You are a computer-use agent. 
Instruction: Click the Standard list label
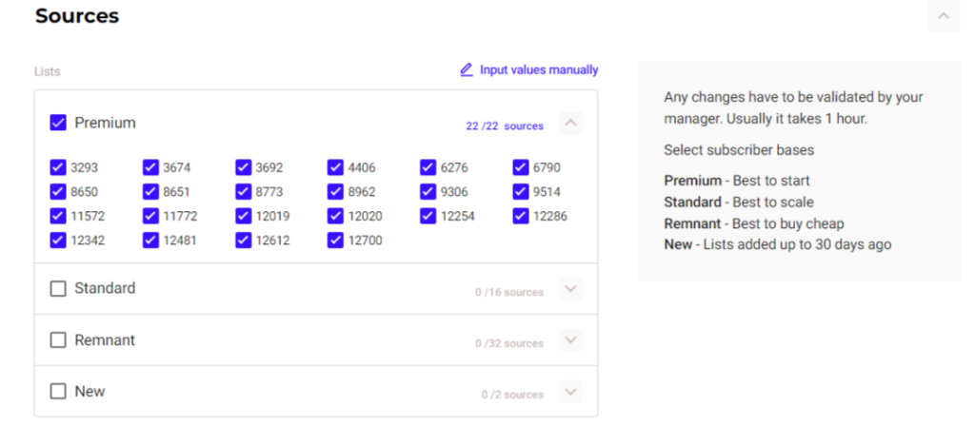coord(105,288)
